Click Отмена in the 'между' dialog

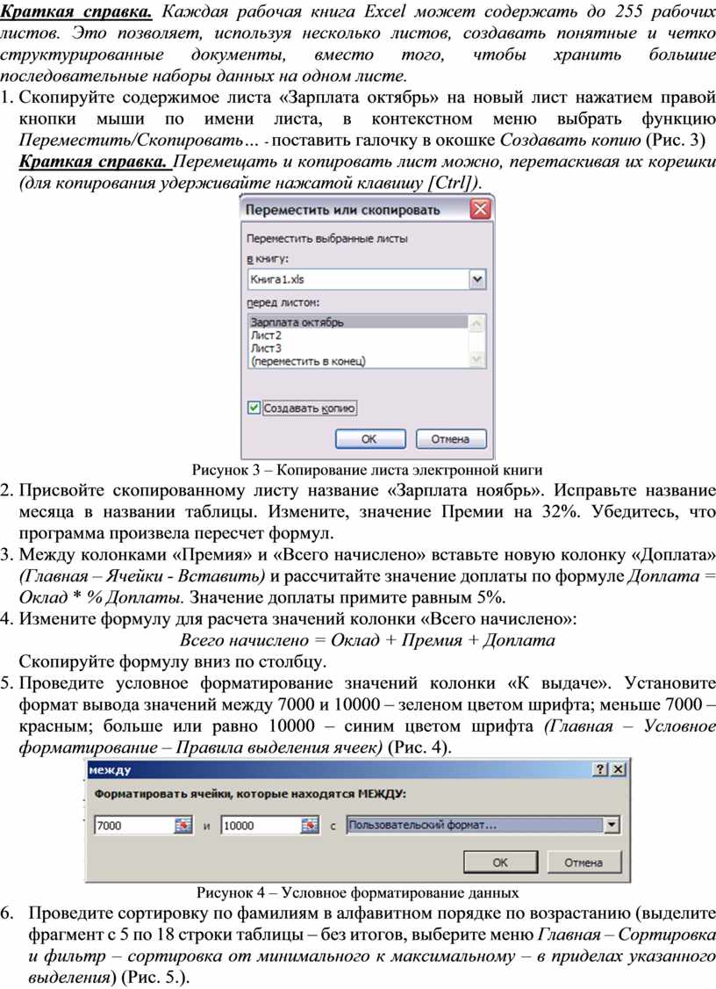pos(584,863)
